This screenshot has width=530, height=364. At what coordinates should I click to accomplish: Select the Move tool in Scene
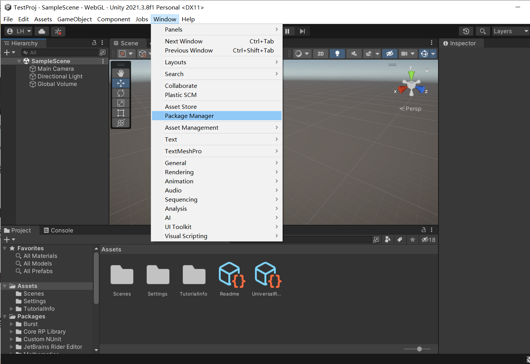121,83
